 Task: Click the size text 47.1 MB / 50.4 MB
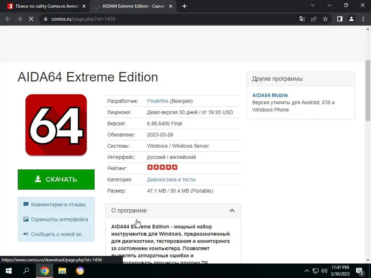coord(168,191)
